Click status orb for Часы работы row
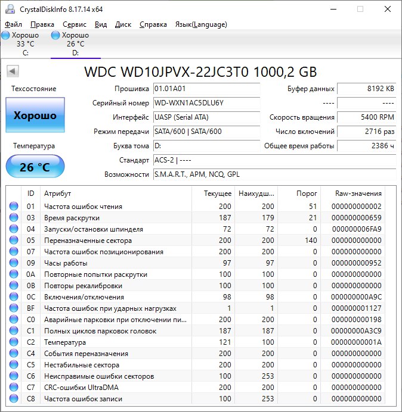Image resolution: width=402 pixels, height=412 pixels. click(x=14, y=263)
